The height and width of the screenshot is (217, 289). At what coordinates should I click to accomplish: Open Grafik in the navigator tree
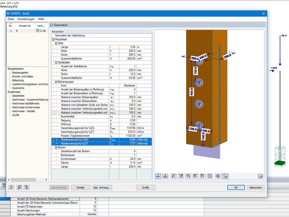(x=16, y=115)
